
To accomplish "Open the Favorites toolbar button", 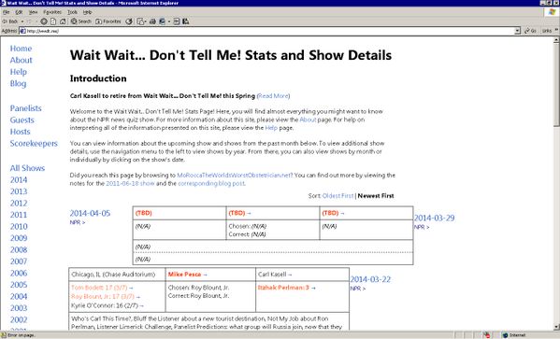I will click(x=108, y=21).
